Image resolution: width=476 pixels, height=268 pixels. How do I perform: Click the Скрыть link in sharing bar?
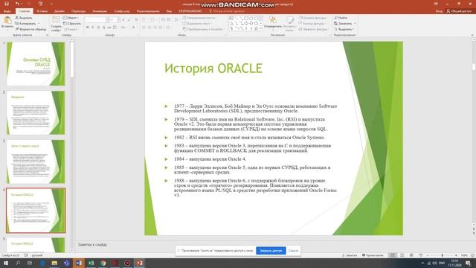293,251
